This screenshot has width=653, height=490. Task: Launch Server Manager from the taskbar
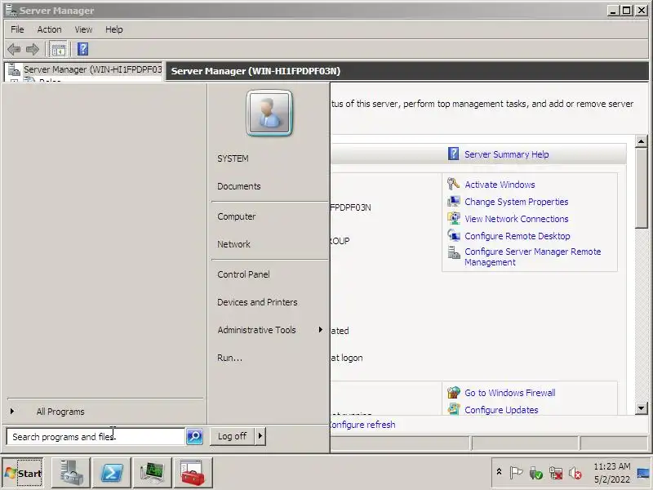(71, 473)
